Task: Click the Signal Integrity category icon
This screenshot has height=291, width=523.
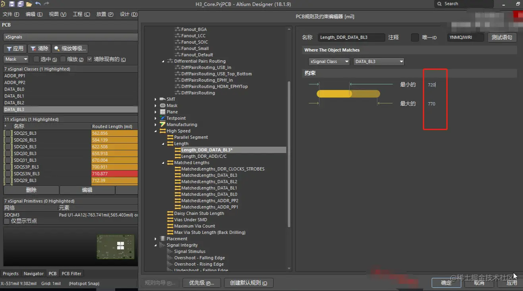Action: pyautogui.click(x=162, y=245)
